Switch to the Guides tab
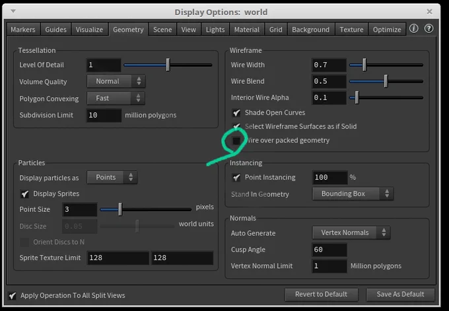 (55, 30)
